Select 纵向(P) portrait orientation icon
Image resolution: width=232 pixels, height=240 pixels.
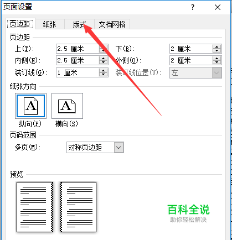pos(30,106)
